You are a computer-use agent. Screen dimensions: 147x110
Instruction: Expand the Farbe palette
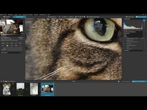pyautogui.click(x=134, y=35)
